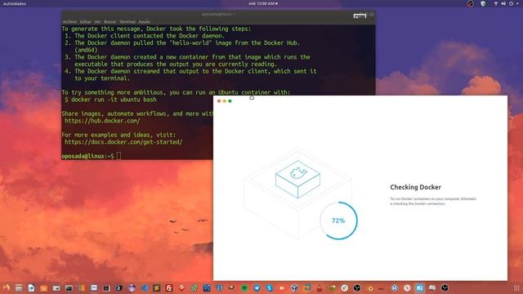The height and width of the screenshot is (294, 523).
Task: Click 'docker run -it ubuntu bash' text
Action: point(114,100)
